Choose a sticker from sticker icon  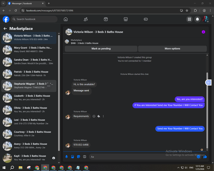[x=78, y=157]
